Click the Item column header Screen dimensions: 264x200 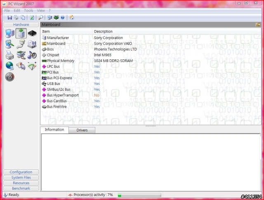pos(66,31)
